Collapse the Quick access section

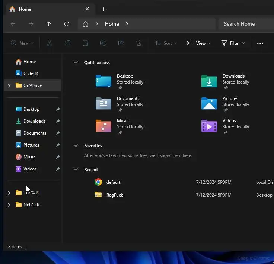[x=76, y=63]
